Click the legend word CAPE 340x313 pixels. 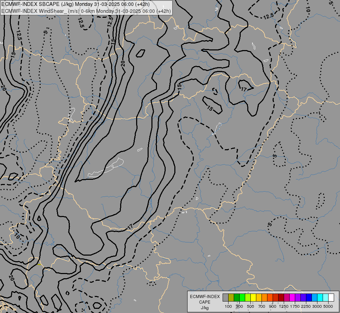click(x=205, y=302)
